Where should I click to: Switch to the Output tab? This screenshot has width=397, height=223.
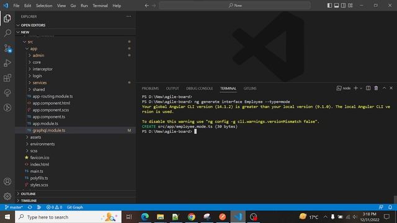172,88
